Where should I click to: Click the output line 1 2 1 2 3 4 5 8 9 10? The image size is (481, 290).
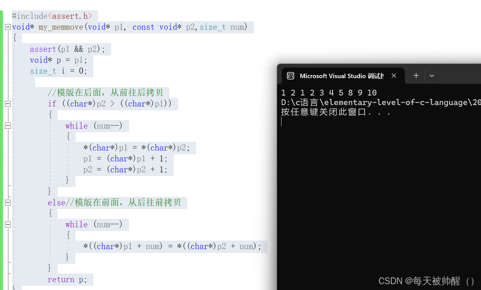point(329,93)
